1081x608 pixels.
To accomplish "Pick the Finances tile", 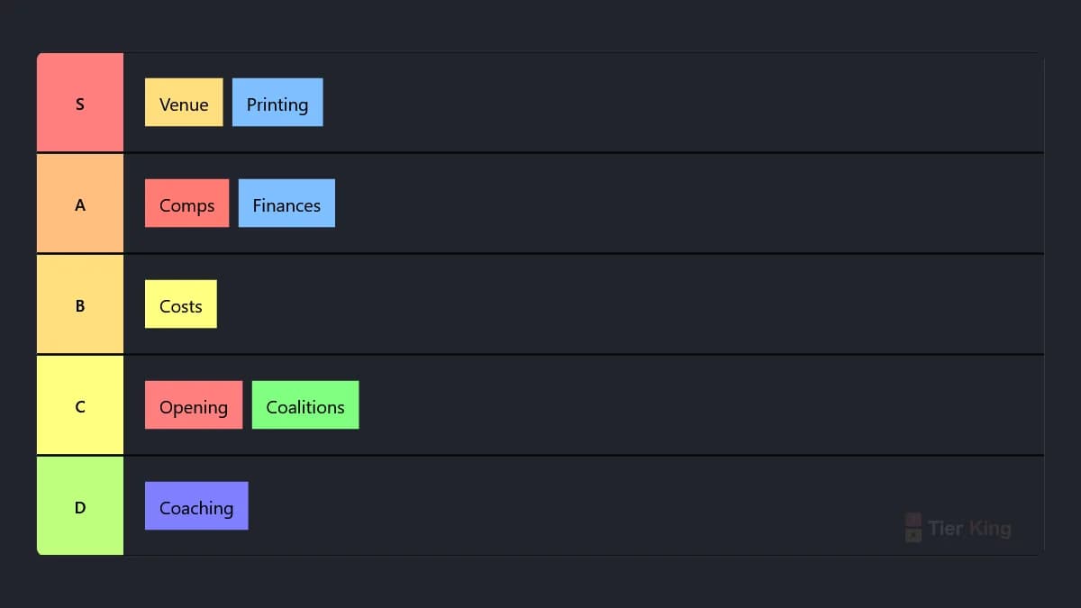I will click(286, 204).
